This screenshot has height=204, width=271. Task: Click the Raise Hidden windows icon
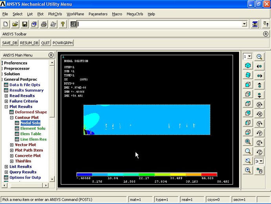pyautogui.click(x=255, y=24)
